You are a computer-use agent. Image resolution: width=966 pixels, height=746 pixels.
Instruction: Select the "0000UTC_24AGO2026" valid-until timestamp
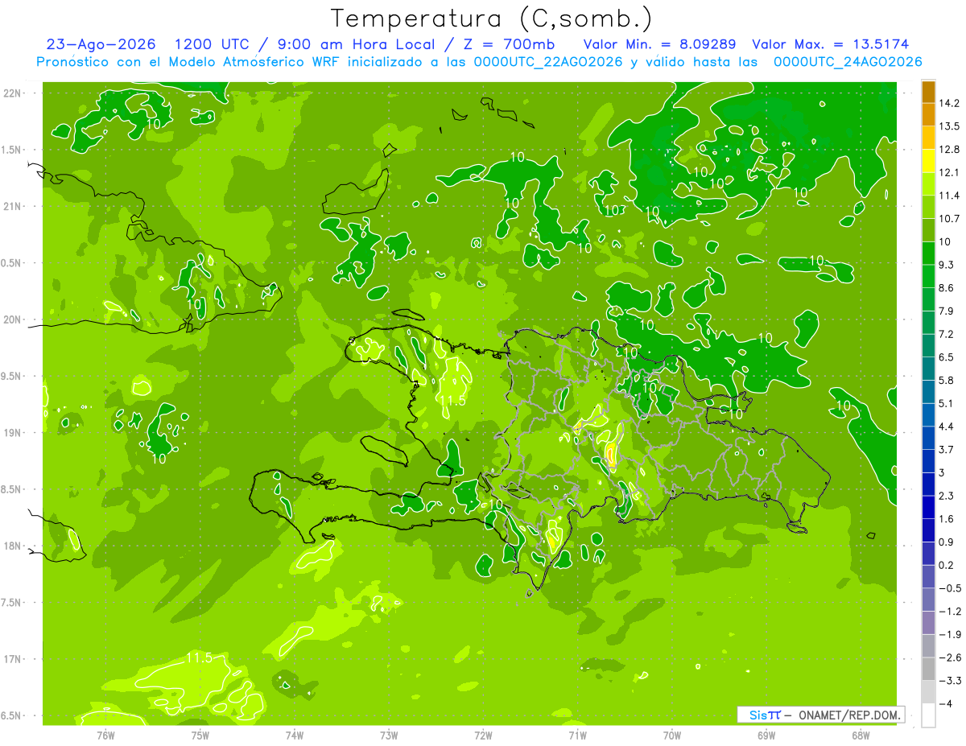pyautogui.click(x=848, y=62)
